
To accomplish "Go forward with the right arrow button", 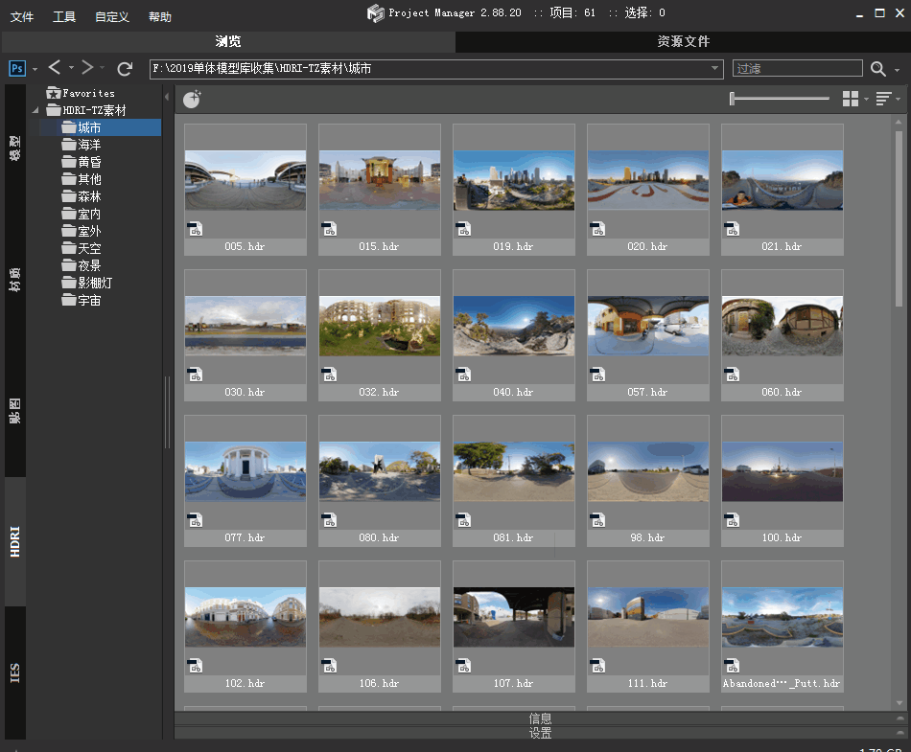I will tap(87, 68).
